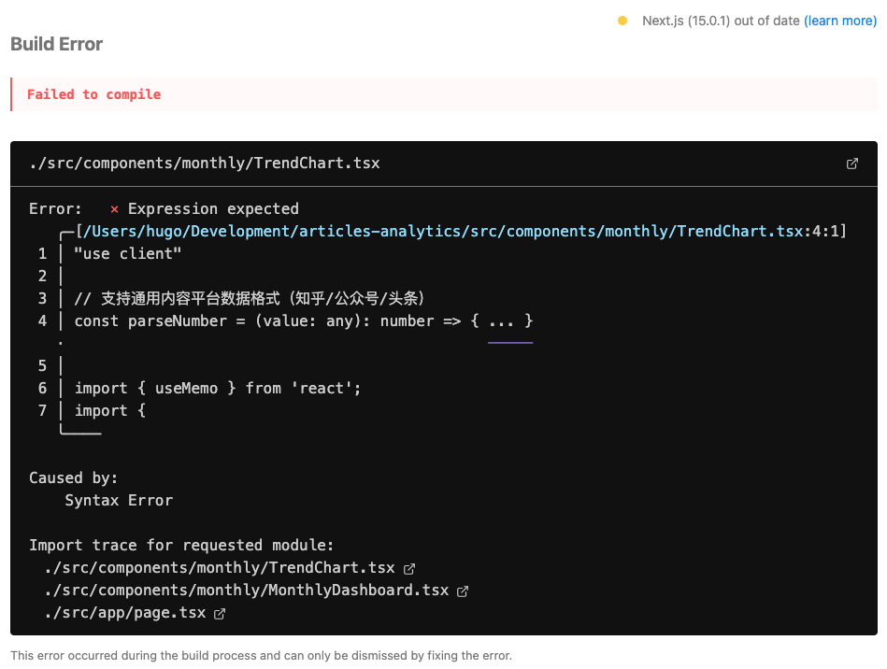Open external icon beside MonthlyDashboard.tsx
Image resolution: width=887 pixels, height=669 pixels.
tap(463, 591)
